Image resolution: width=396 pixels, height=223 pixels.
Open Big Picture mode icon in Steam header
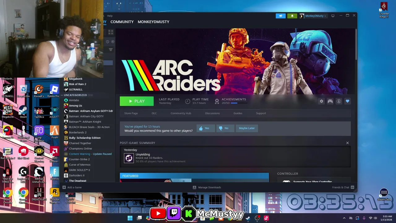point(333,16)
